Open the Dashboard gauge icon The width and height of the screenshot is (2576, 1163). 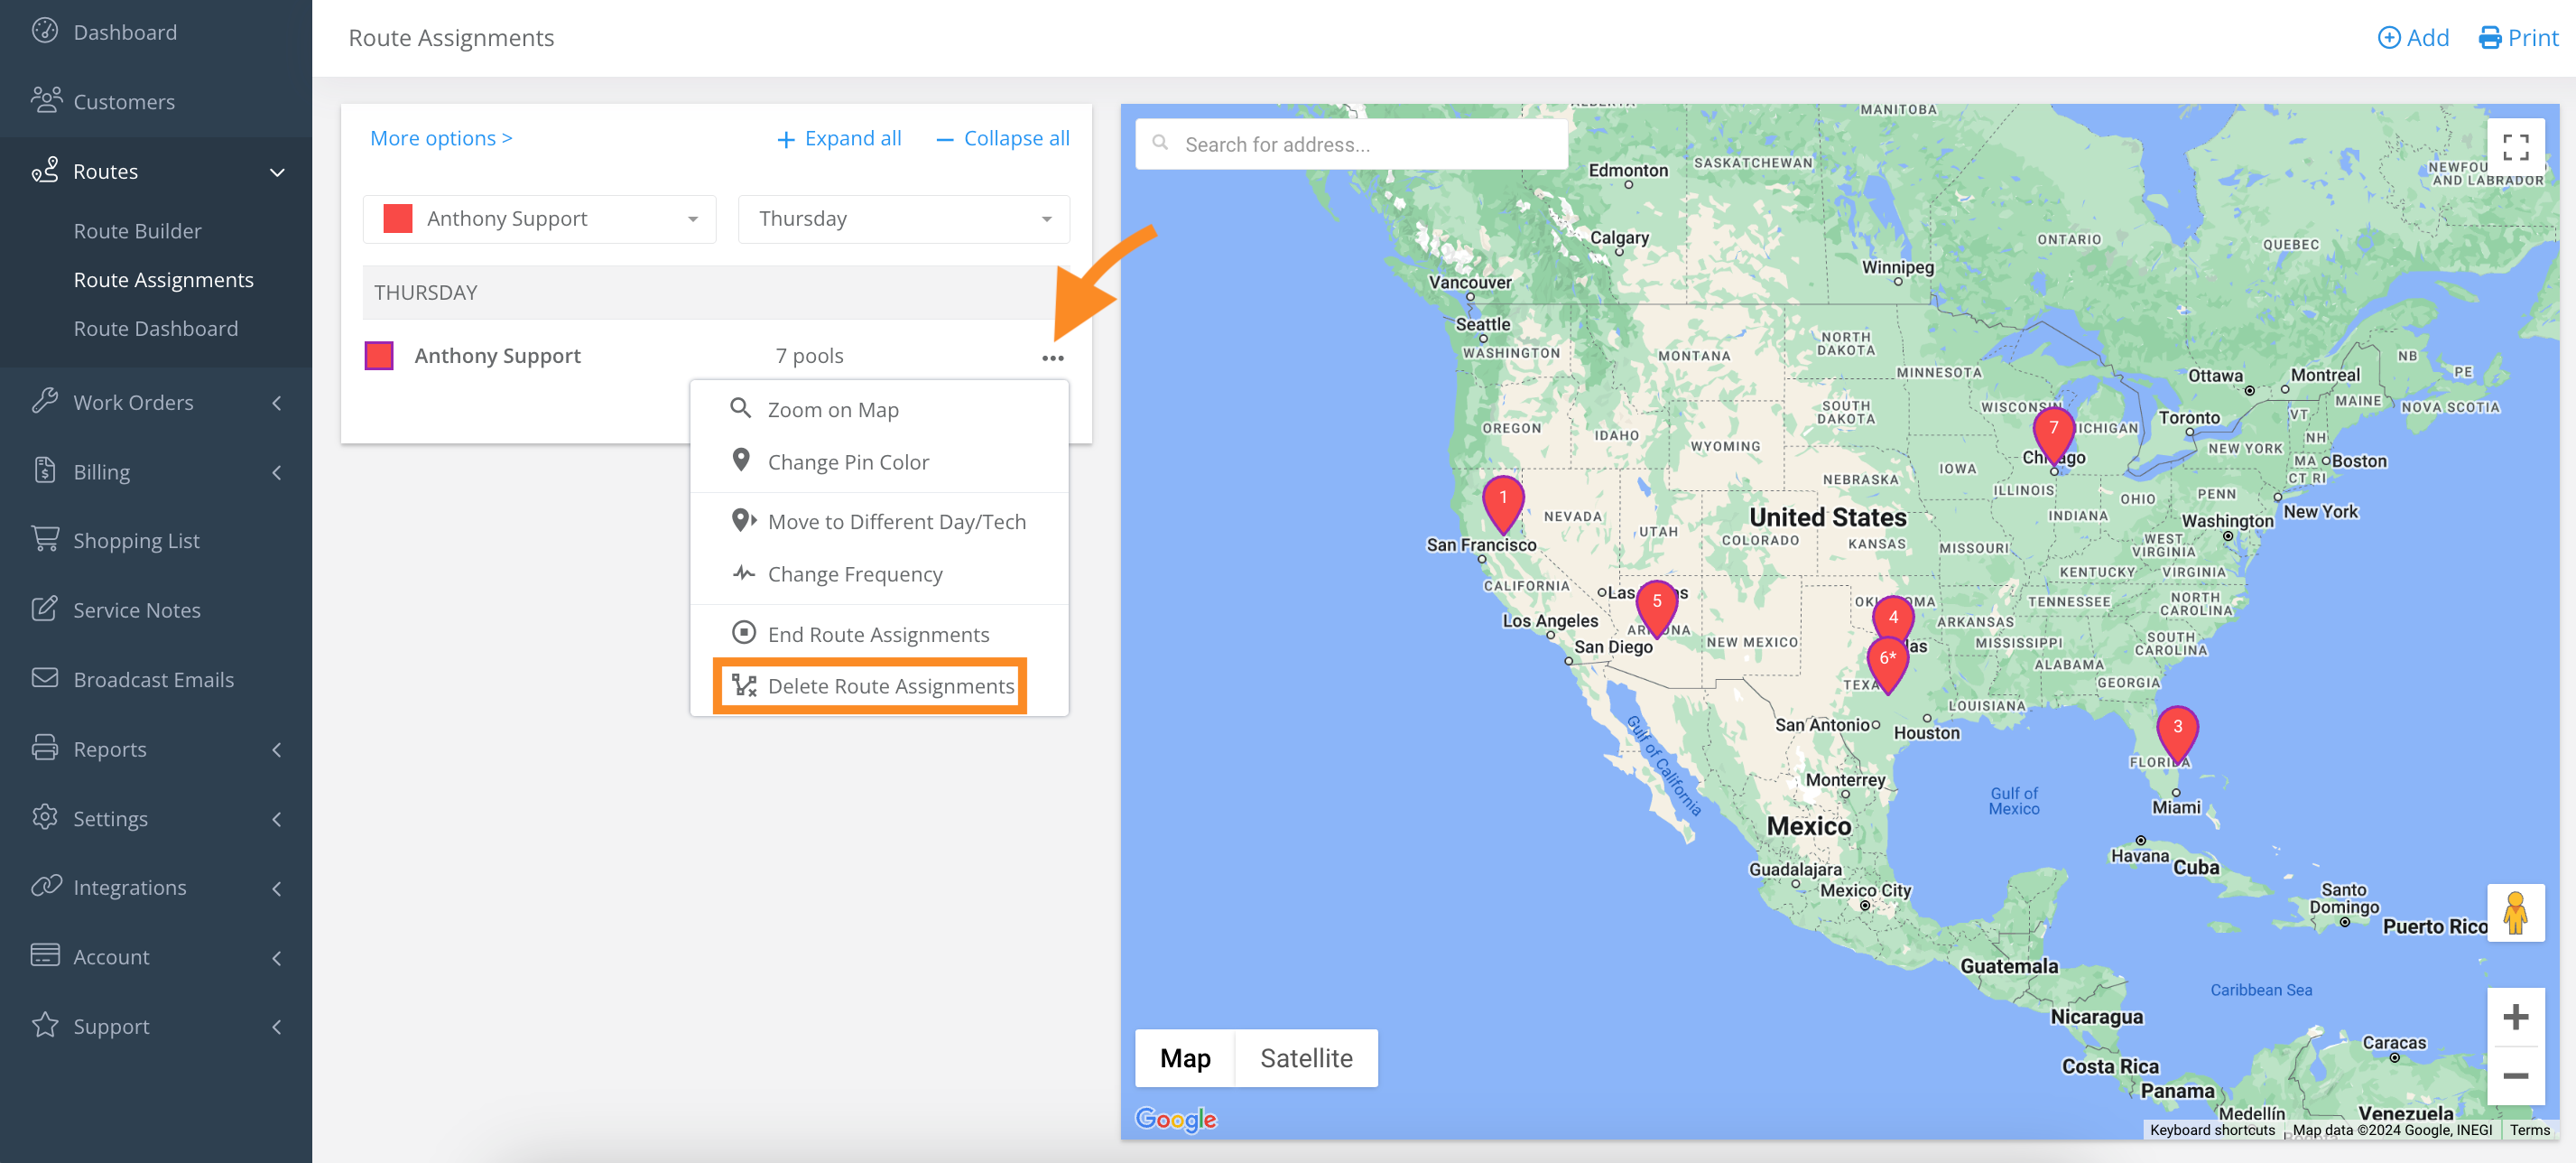click(45, 31)
